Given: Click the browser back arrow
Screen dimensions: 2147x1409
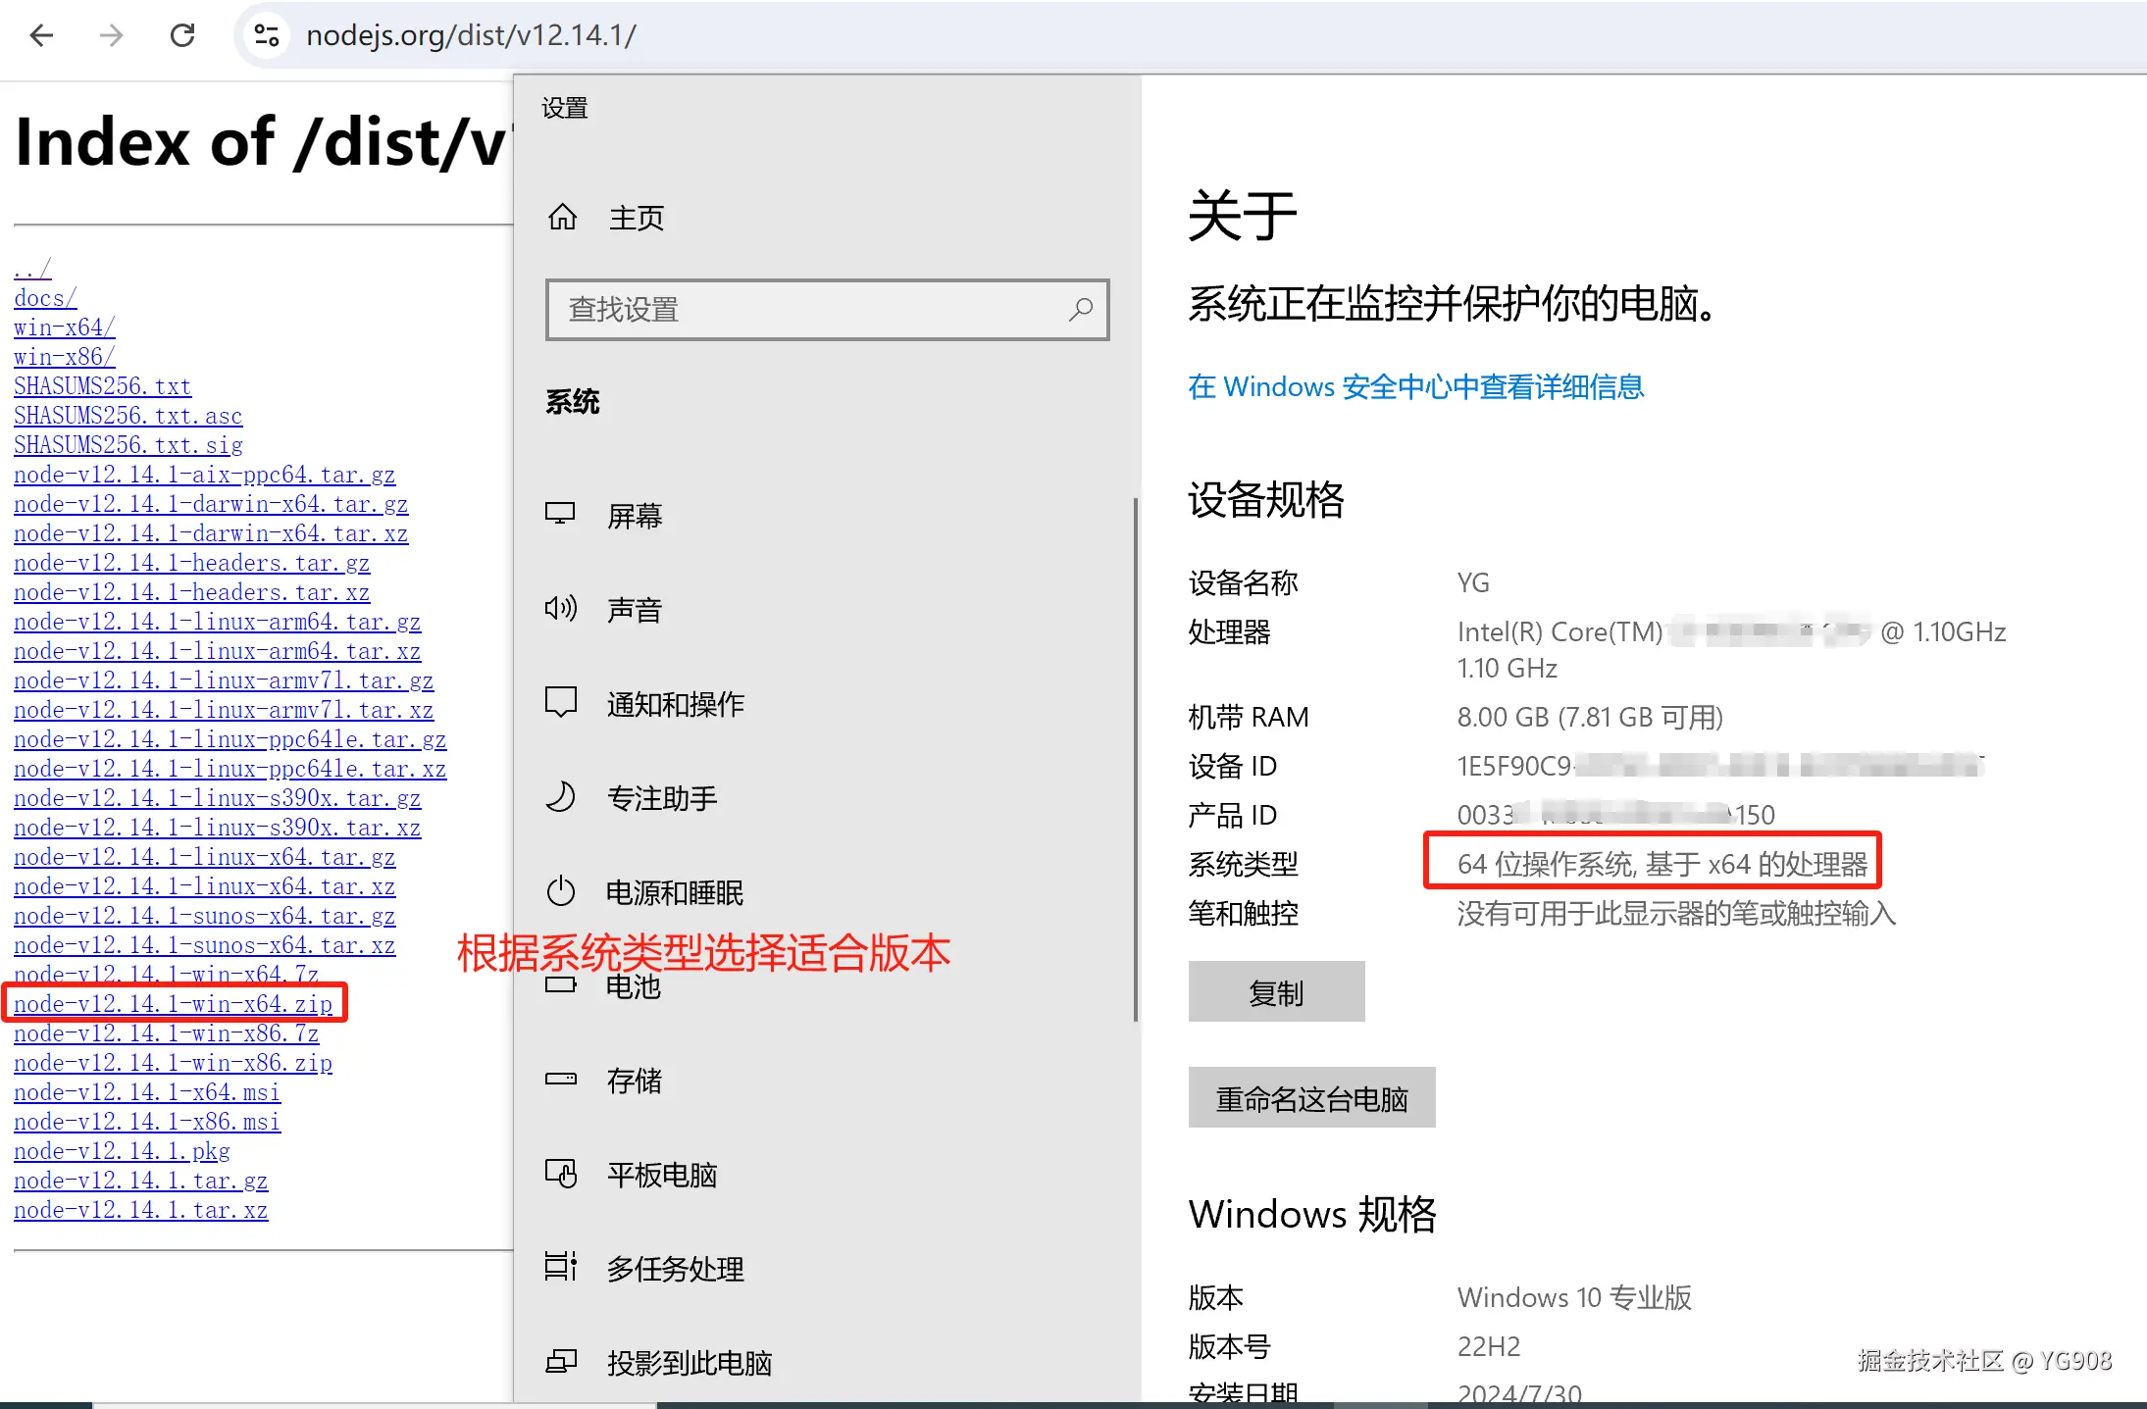Looking at the screenshot, I should (x=41, y=36).
